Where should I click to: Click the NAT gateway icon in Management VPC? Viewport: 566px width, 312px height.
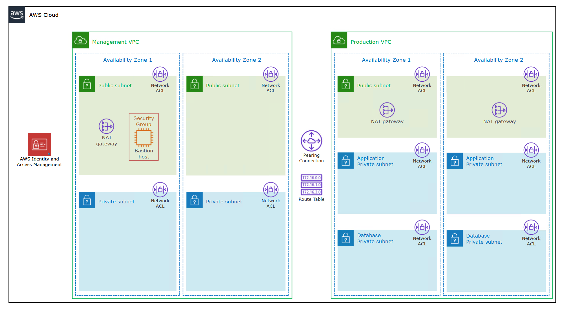(106, 127)
